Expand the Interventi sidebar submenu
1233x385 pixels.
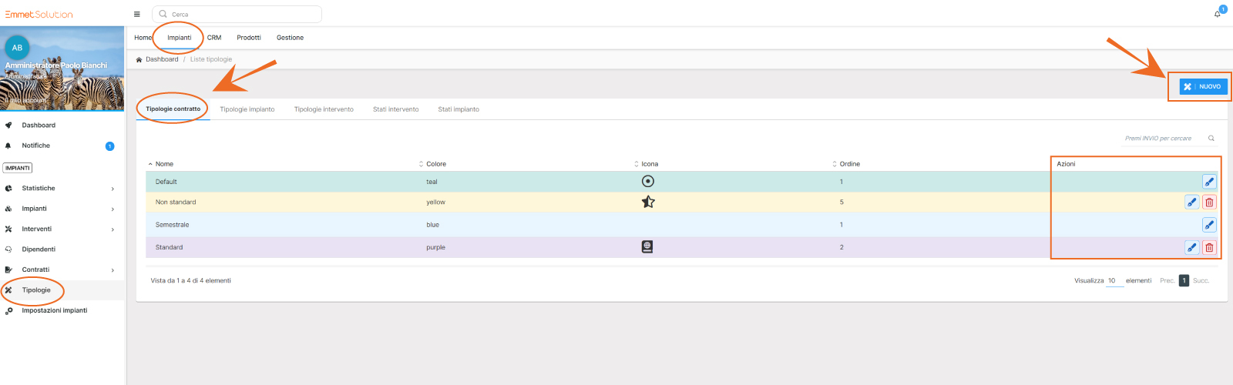point(113,229)
